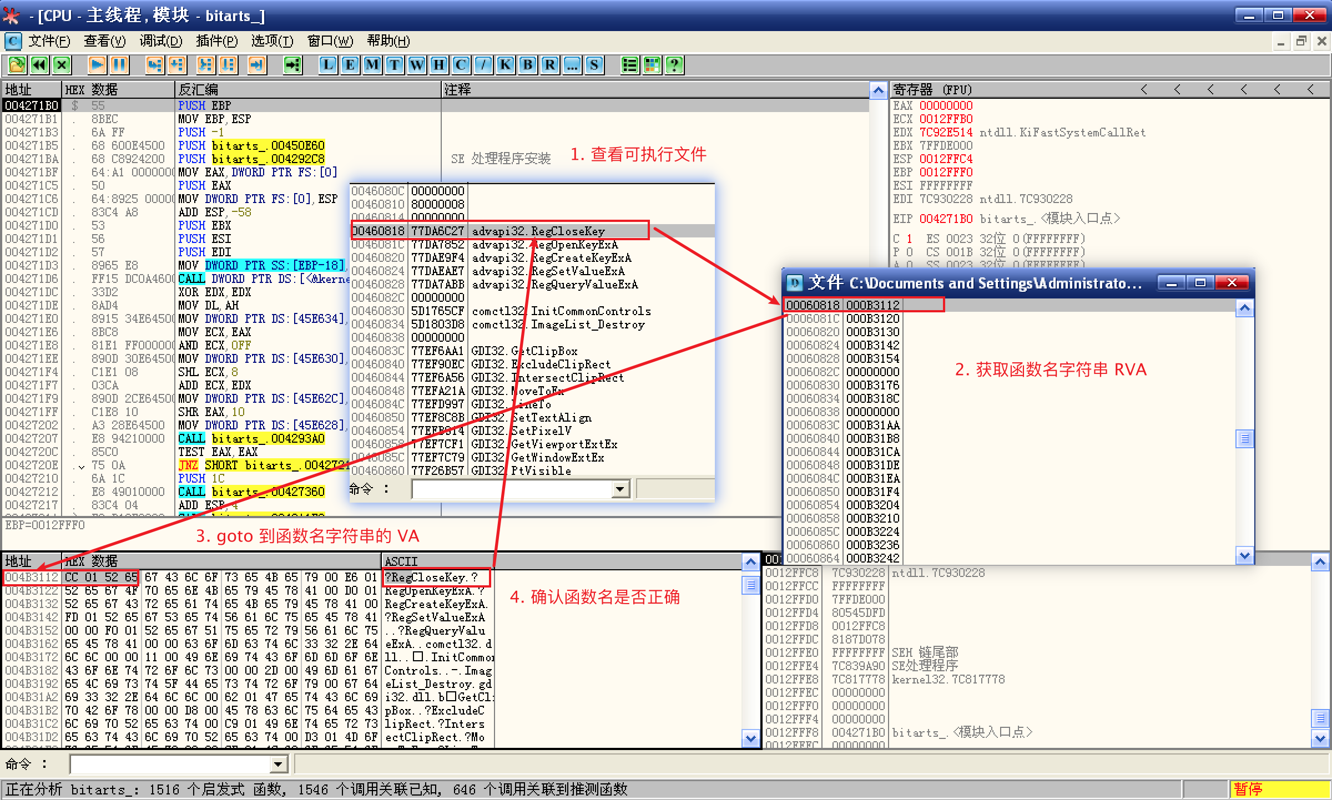Image resolution: width=1332 pixels, height=800 pixels.
Task: Open the Log window (L)
Action: [x=327, y=65]
